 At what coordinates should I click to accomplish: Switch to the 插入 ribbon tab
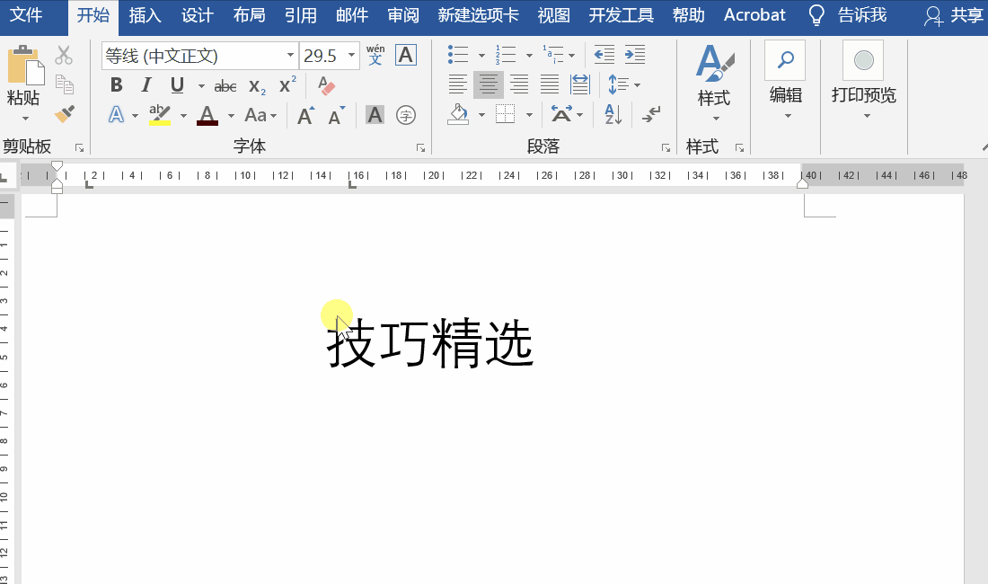(145, 14)
